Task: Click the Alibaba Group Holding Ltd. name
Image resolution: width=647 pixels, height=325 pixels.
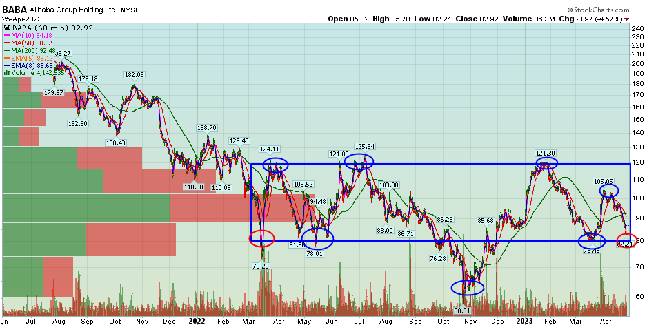Action: pos(74,9)
